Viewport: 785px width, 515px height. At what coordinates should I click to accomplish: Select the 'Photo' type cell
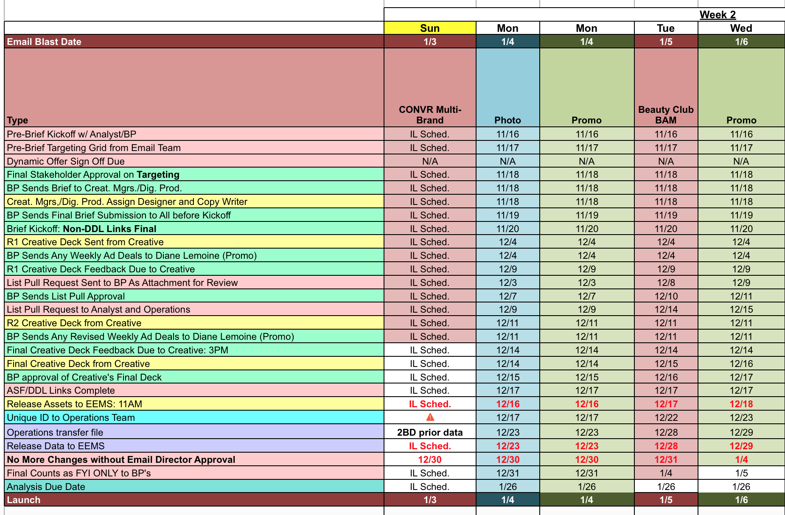tap(507, 87)
